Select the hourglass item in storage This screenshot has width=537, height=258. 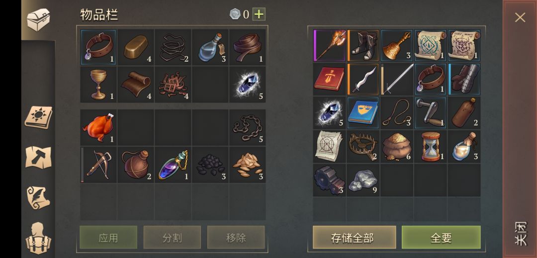click(431, 146)
